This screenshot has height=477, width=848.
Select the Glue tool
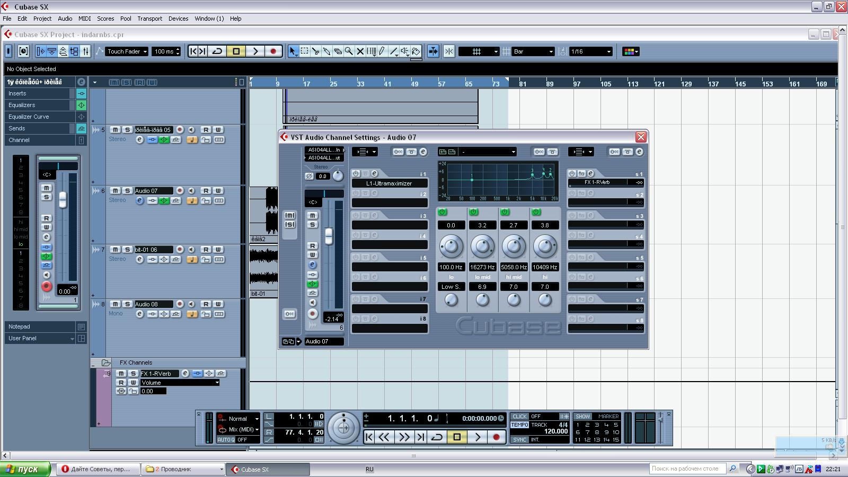pos(326,51)
